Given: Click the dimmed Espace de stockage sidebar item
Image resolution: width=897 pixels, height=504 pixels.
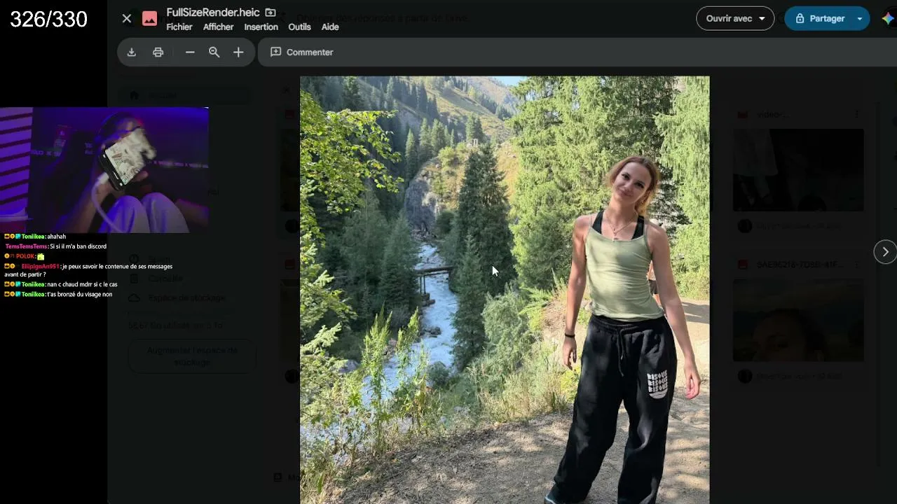Looking at the screenshot, I should pos(187,297).
